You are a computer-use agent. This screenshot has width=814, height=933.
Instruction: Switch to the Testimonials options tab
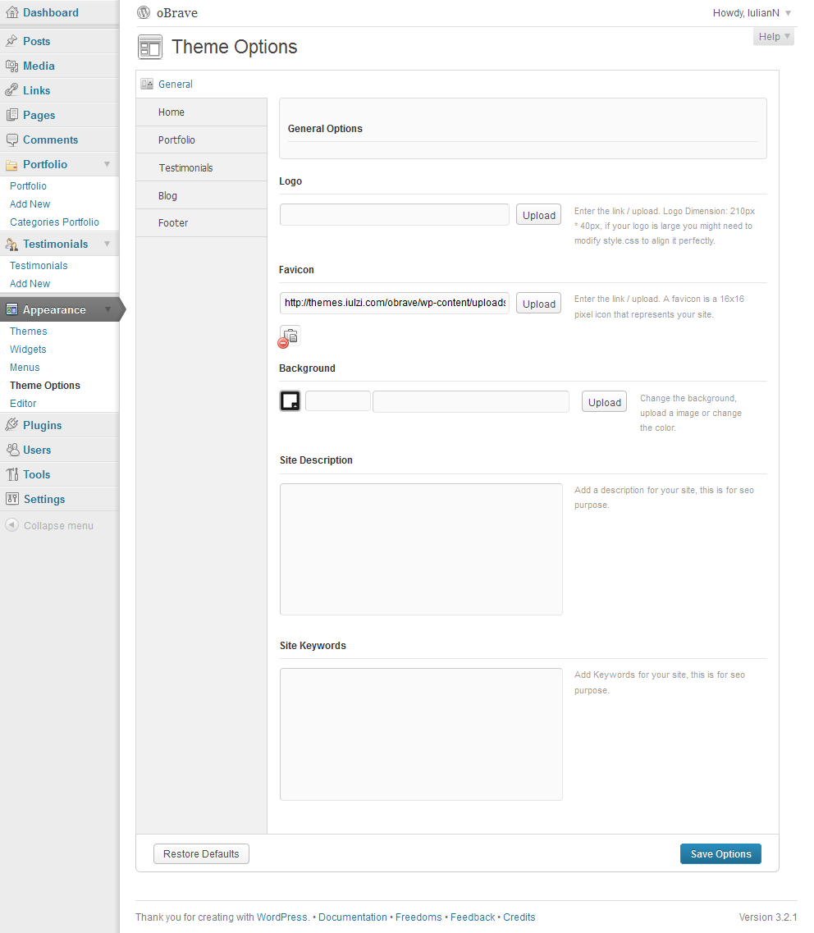[x=185, y=167]
